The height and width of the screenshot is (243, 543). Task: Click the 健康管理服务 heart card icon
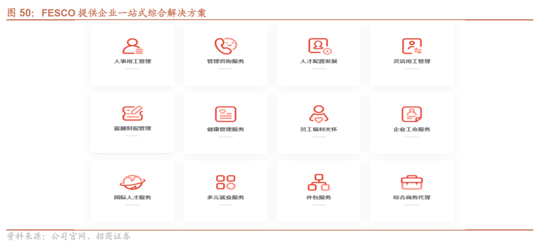coord(226,114)
